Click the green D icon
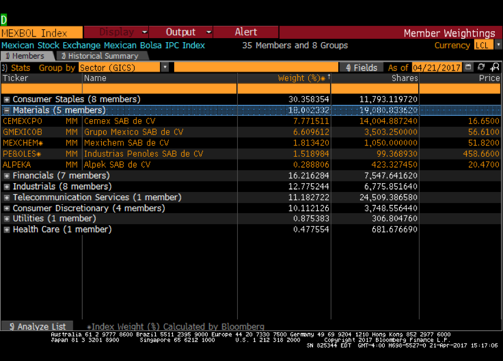 (x=4, y=20)
